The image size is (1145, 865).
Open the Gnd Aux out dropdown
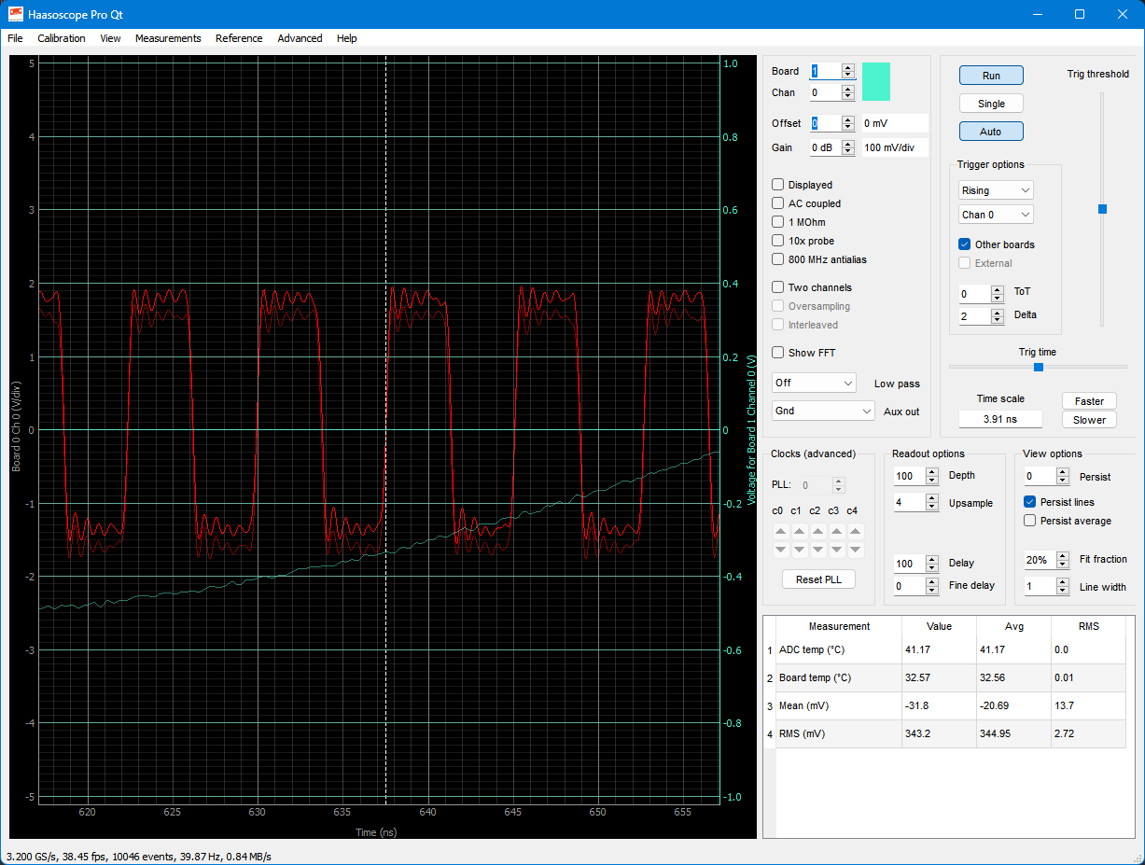(823, 411)
